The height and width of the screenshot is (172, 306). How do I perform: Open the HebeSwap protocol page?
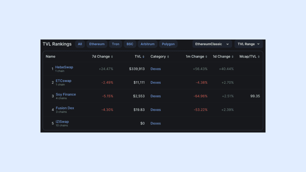(64, 67)
